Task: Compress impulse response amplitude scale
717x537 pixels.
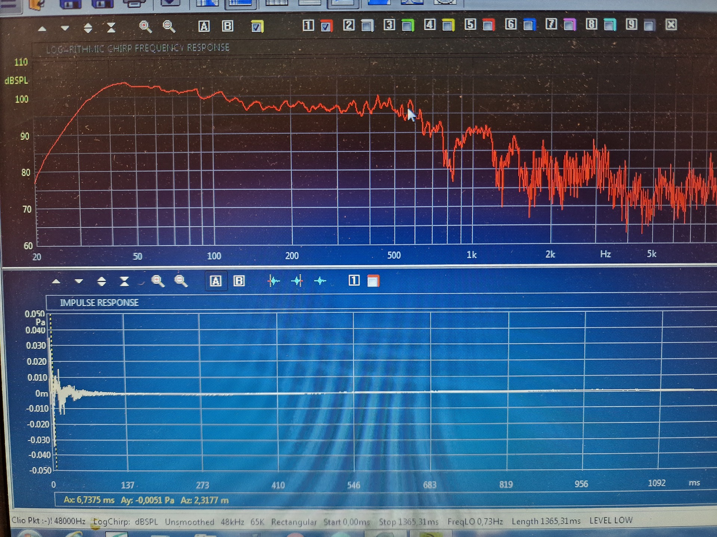Action: pos(124,281)
